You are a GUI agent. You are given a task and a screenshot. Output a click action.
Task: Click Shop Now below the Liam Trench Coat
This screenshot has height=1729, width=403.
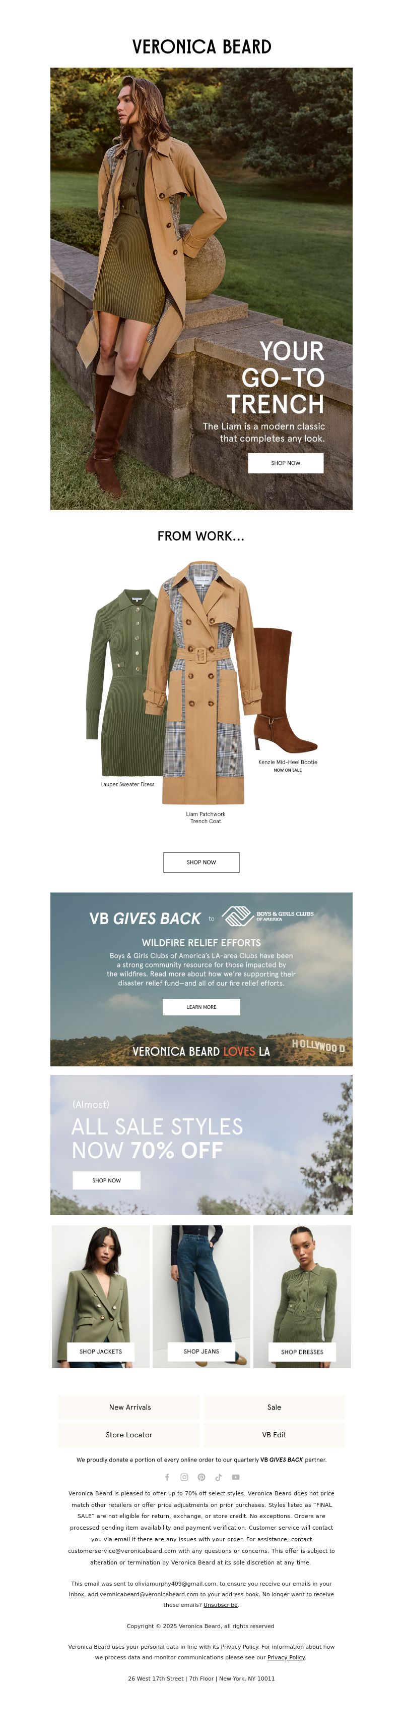(201, 862)
